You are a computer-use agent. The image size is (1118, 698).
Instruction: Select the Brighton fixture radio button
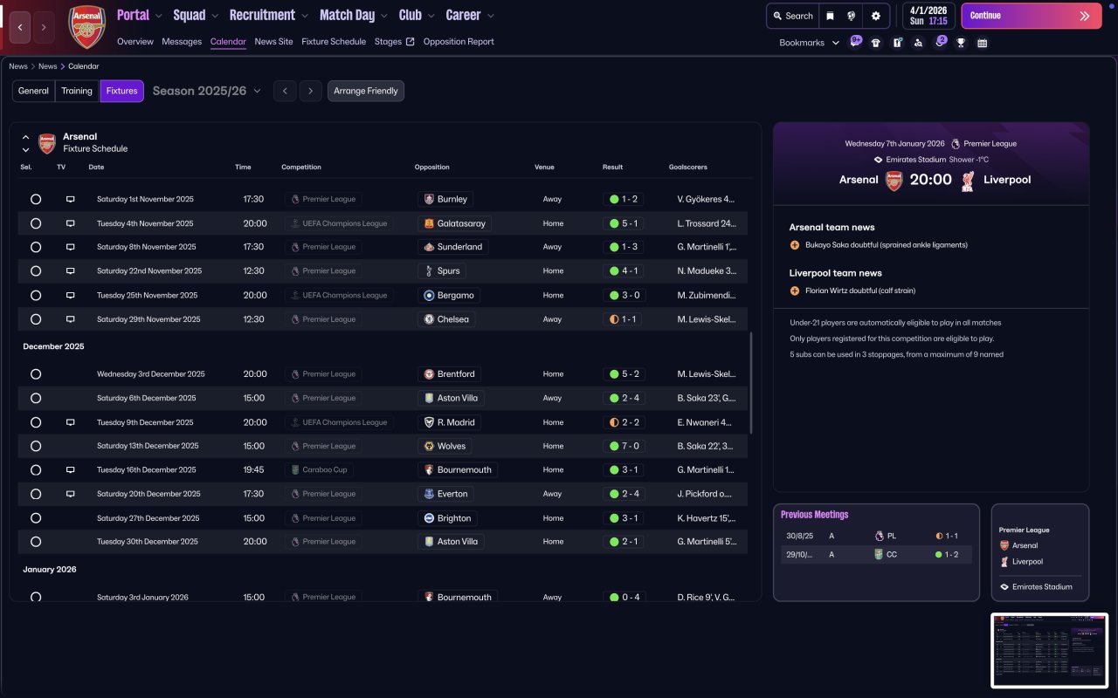tap(36, 518)
